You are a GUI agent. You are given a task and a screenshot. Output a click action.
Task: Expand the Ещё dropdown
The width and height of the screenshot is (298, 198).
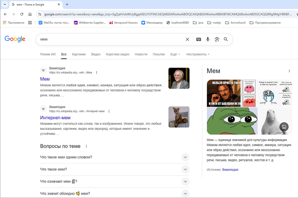pyautogui.click(x=175, y=55)
